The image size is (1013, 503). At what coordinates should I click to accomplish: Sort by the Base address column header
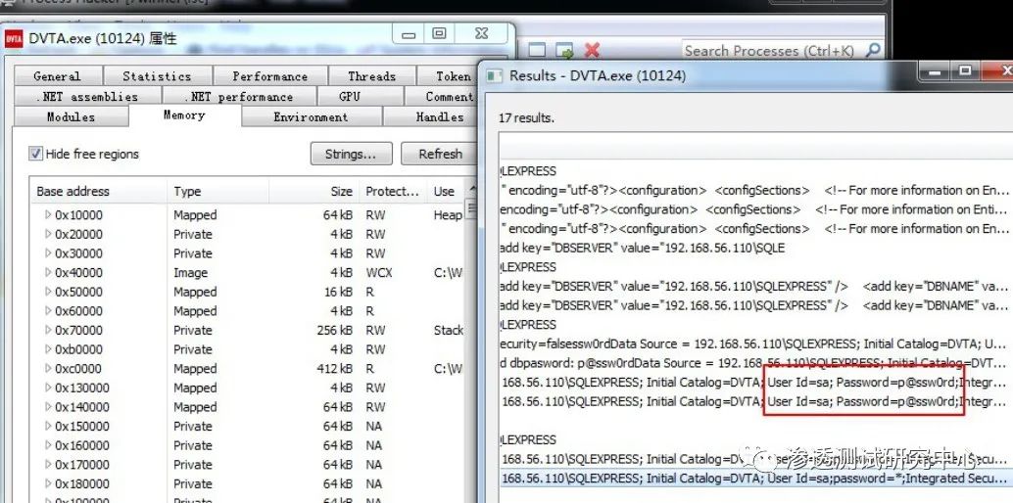(98, 191)
